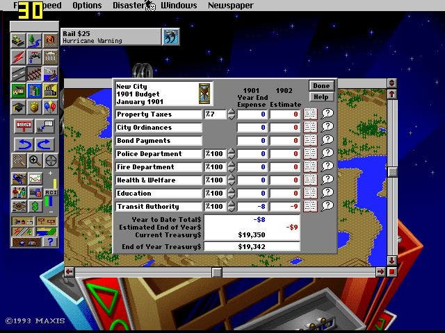Open the Budget dollar sign icon
Image resolution: width=445 pixels, height=333 pixels.
pyautogui.click(x=35, y=206)
